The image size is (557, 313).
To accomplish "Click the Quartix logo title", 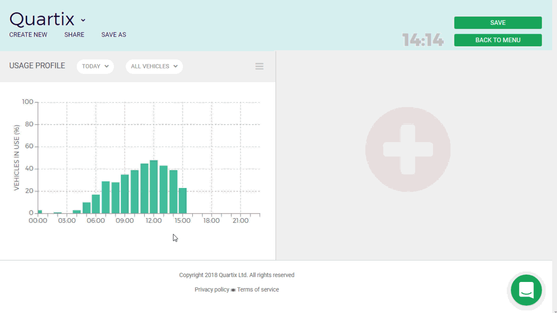I will 42,19.
